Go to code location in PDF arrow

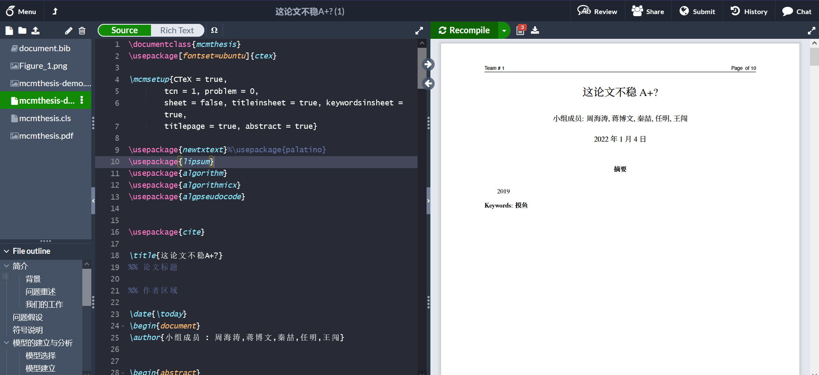click(428, 64)
